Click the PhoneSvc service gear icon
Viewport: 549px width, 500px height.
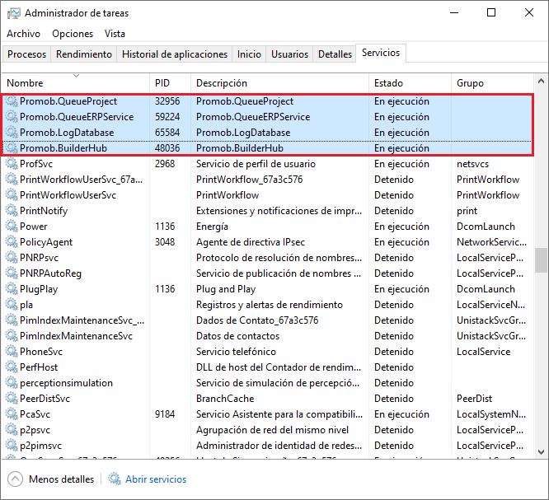click(x=12, y=352)
